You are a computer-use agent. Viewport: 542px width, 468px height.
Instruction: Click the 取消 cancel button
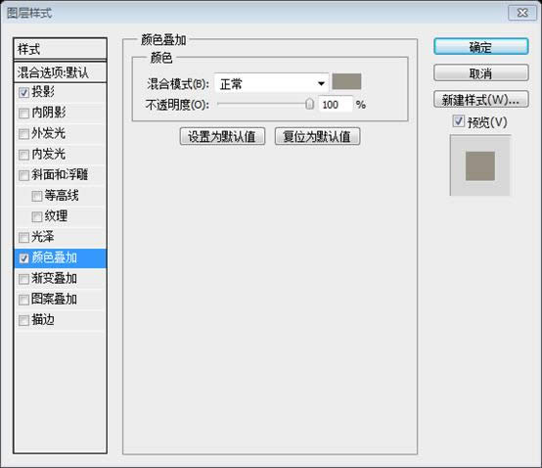coord(480,73)
